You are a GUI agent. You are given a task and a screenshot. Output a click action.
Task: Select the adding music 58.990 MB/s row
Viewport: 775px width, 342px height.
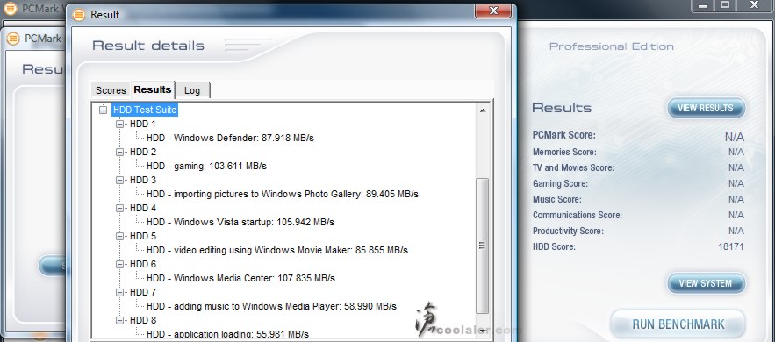click(x=272, y=306)
